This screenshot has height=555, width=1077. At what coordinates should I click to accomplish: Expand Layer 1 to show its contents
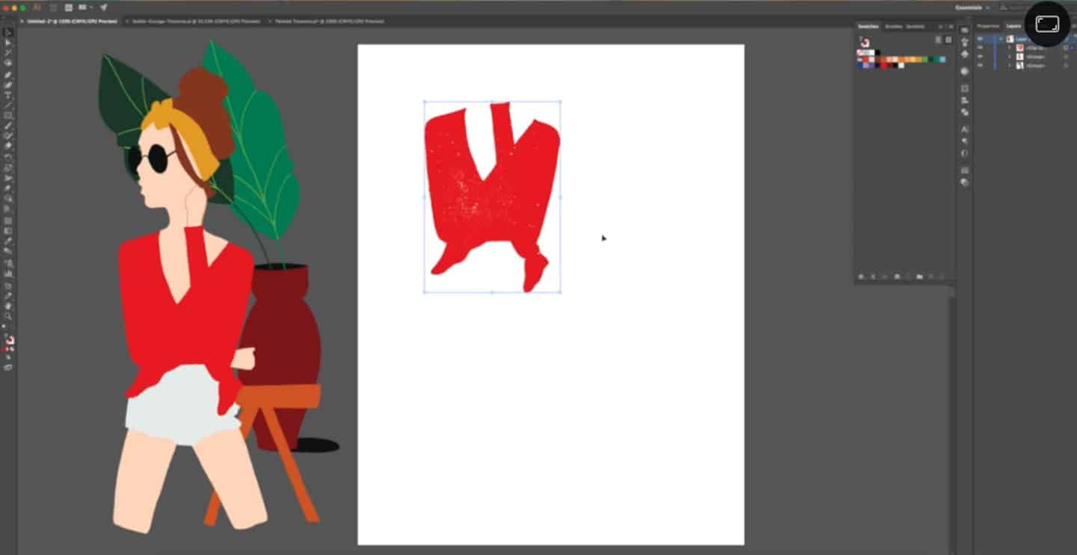[x=1001, y=39]
